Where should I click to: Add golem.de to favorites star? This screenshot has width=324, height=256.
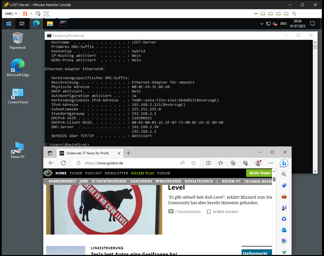(194, 163)
